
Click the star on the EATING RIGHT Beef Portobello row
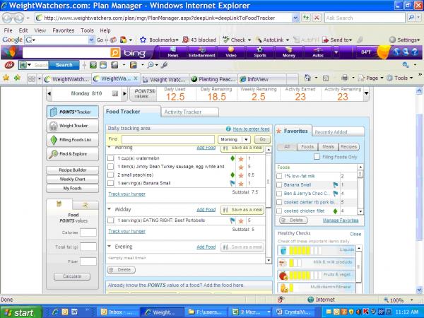click(x=241, y=221)
